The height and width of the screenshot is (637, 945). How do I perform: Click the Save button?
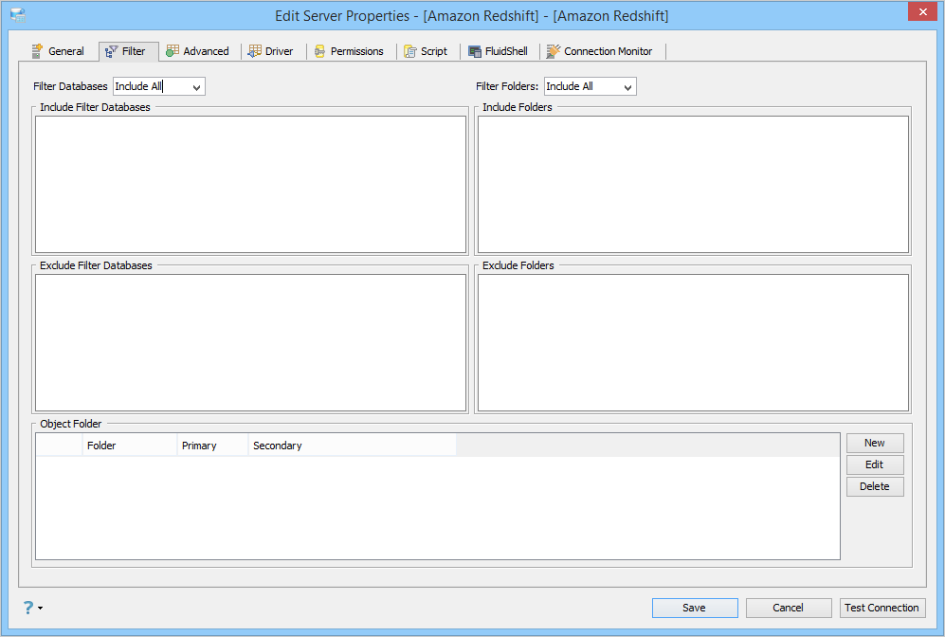click(x=694, y=608)
